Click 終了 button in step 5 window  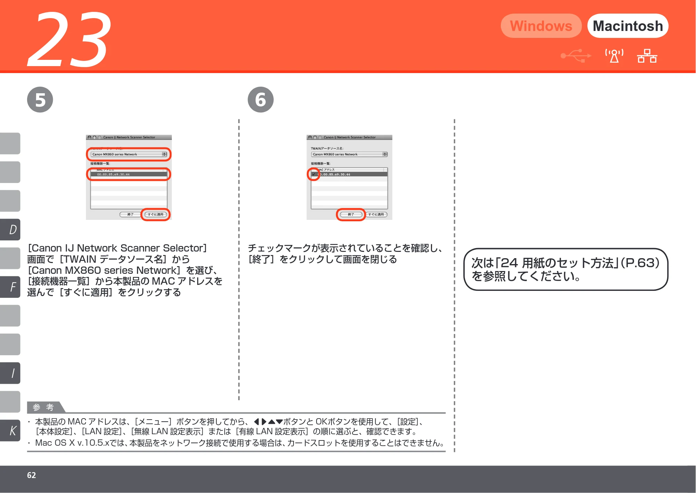click(x=130, y=214)
